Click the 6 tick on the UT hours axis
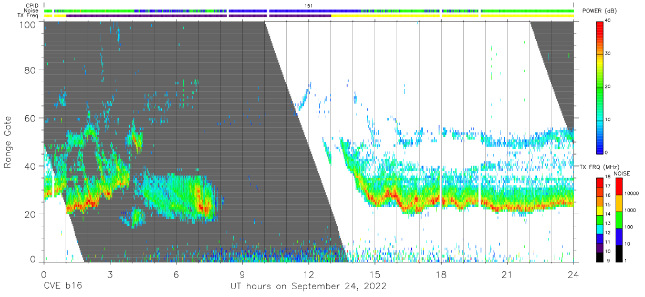645x297 pixels. [176, 274]
